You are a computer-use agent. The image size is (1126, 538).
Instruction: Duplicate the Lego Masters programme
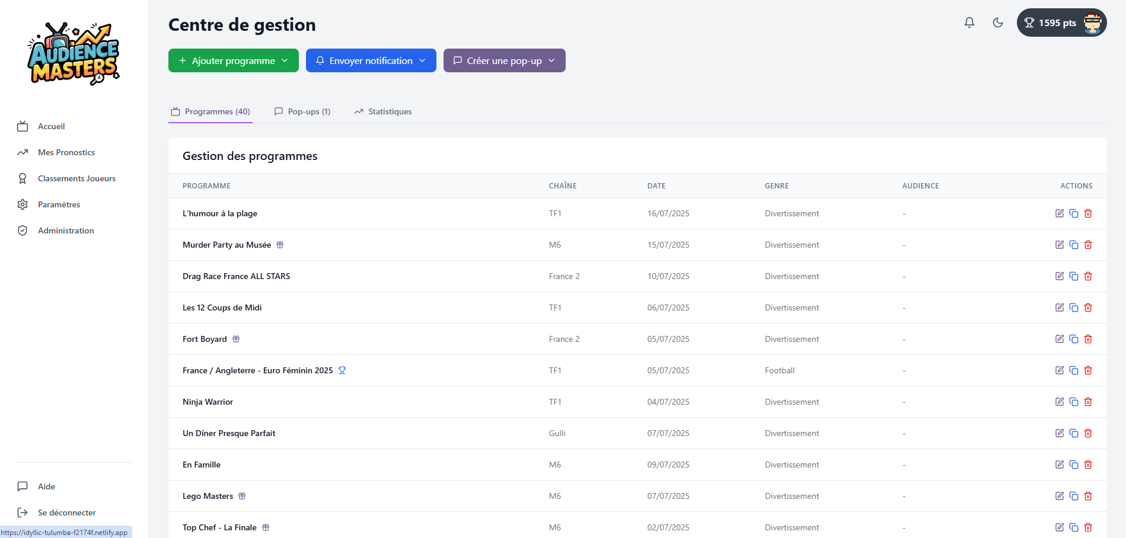pos(1074,496)
